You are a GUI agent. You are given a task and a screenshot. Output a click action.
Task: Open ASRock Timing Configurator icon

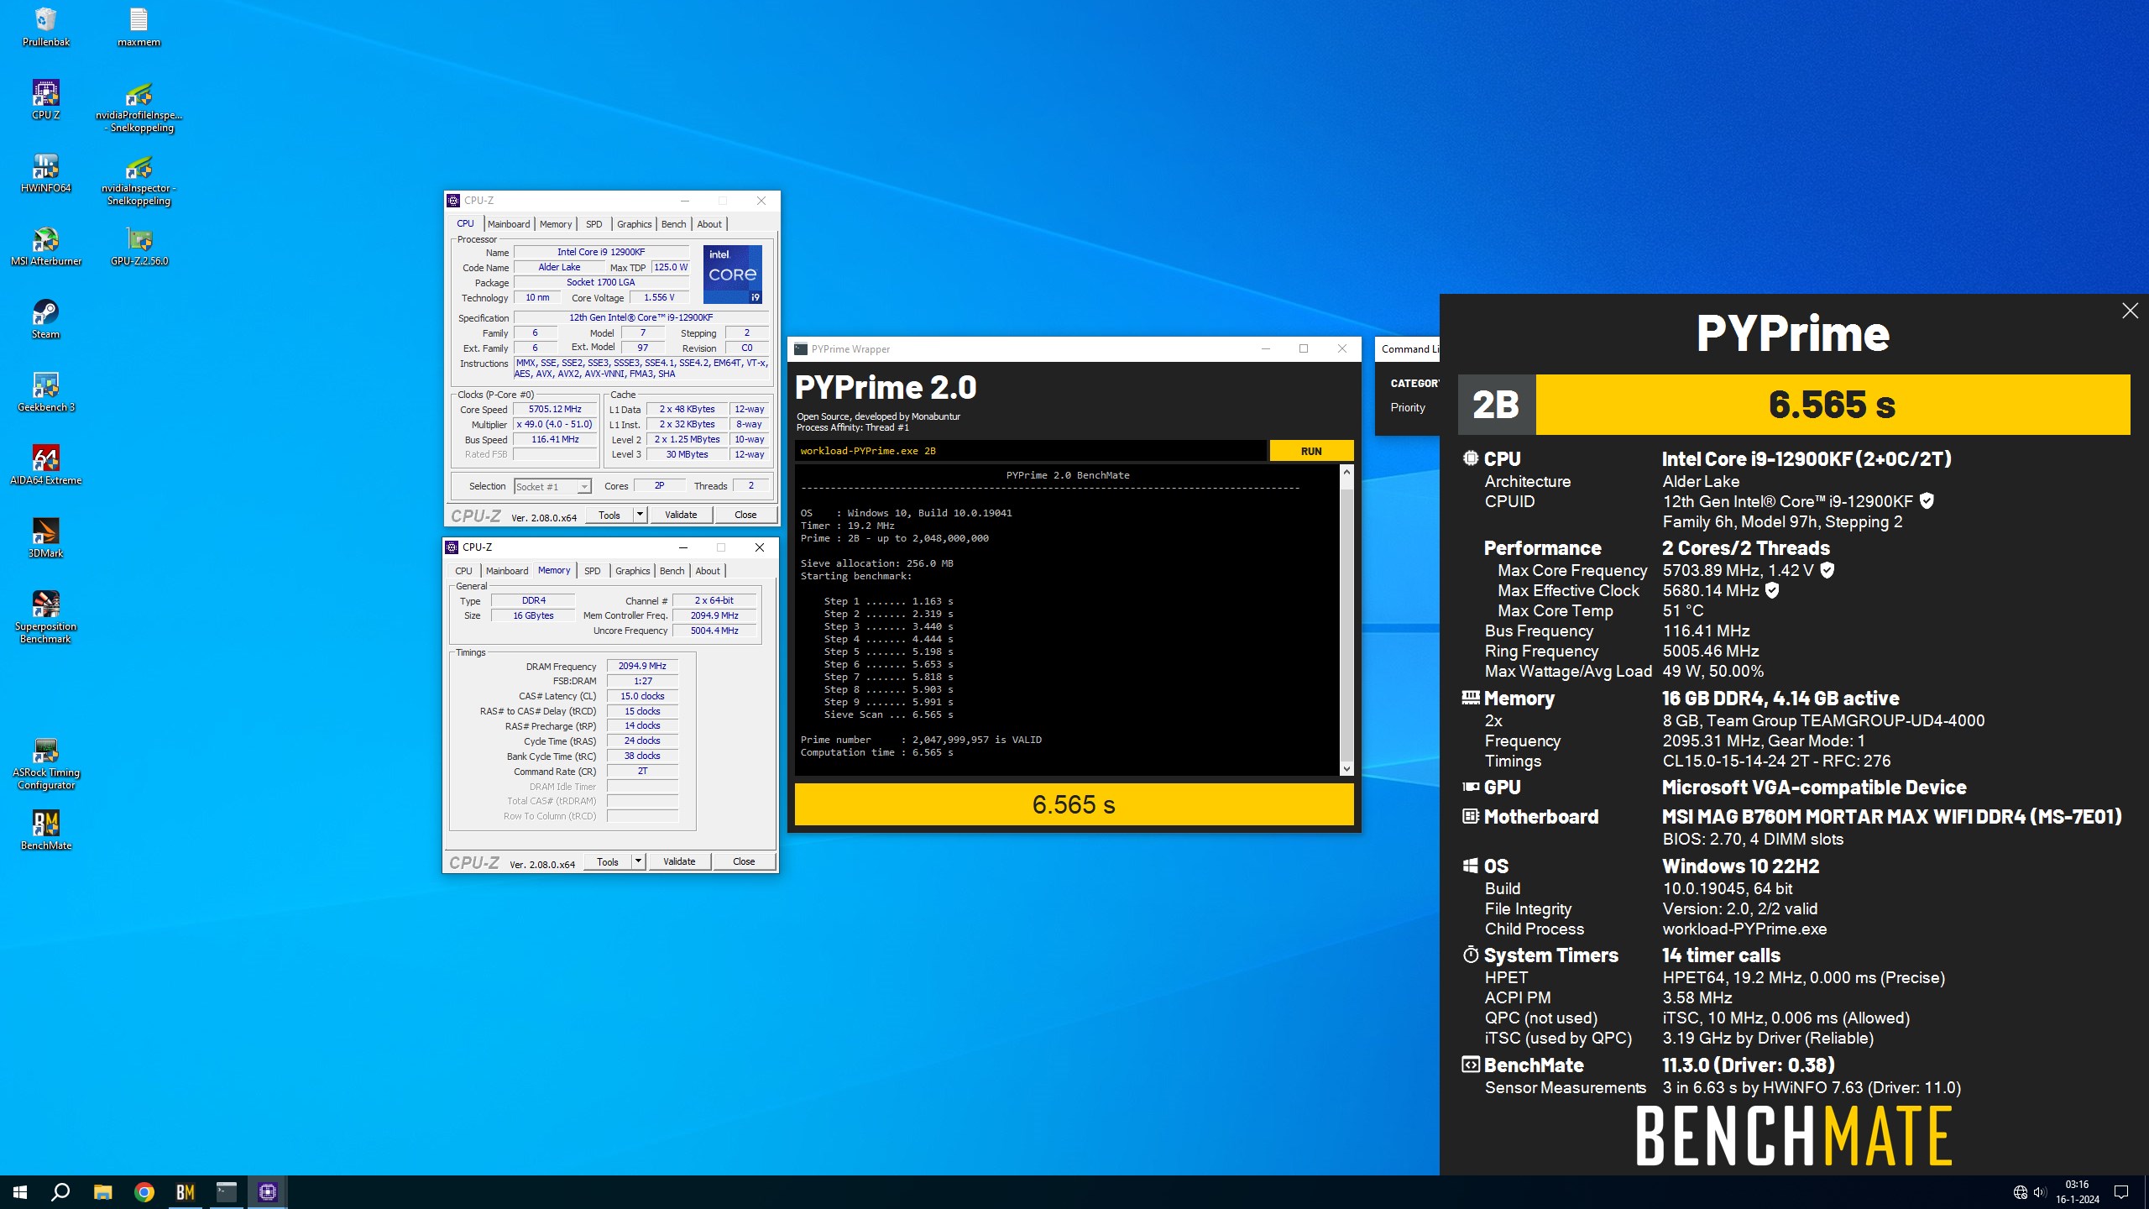pos(46,763)
